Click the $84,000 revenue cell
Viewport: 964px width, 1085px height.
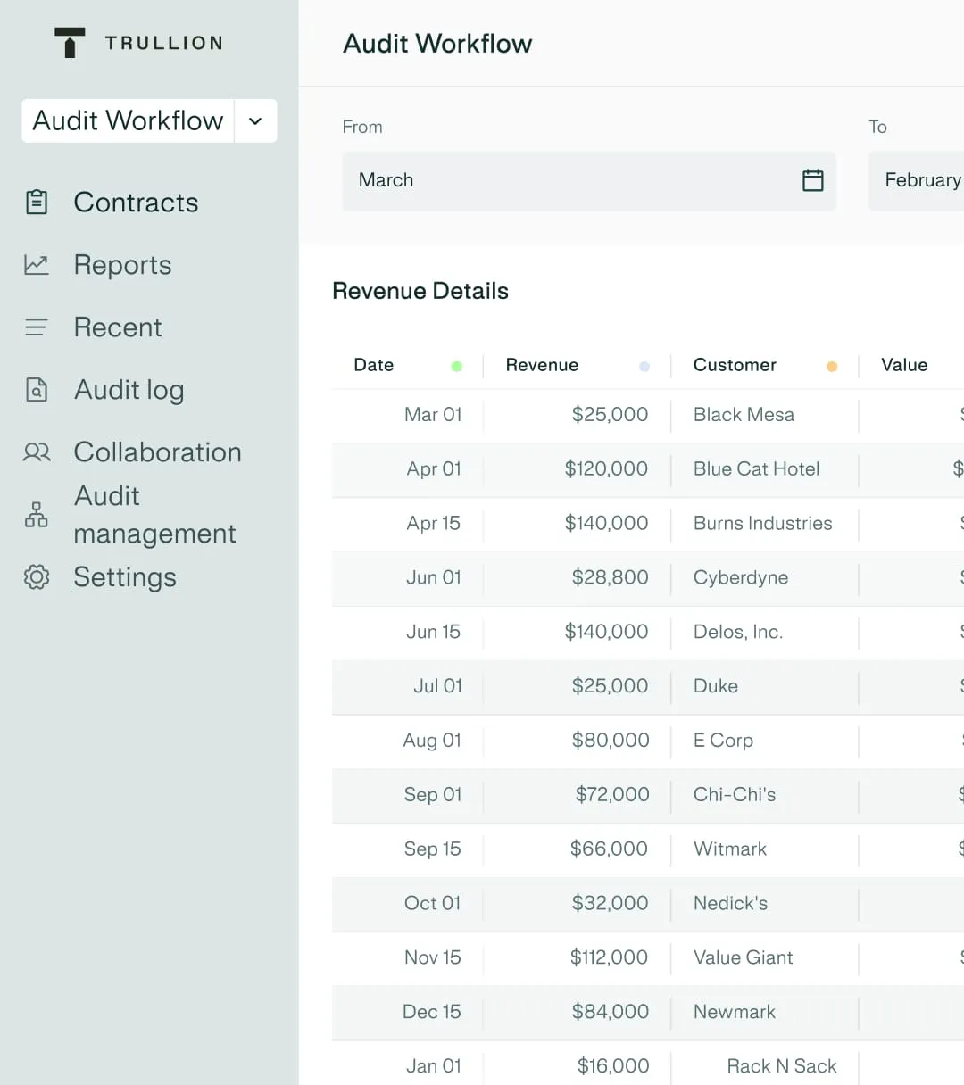point(611,1013)
